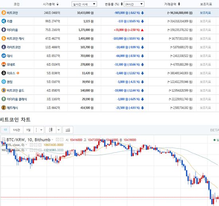
Task: Click the Bitcoin Gold icon beside 비트코인 골드
Action: (4, 90)
